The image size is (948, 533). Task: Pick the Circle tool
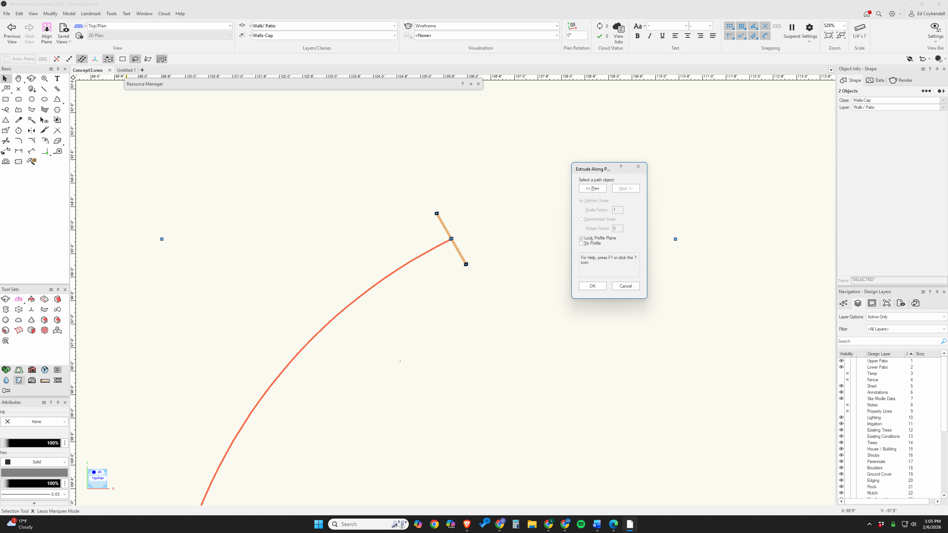pos(31,99)
